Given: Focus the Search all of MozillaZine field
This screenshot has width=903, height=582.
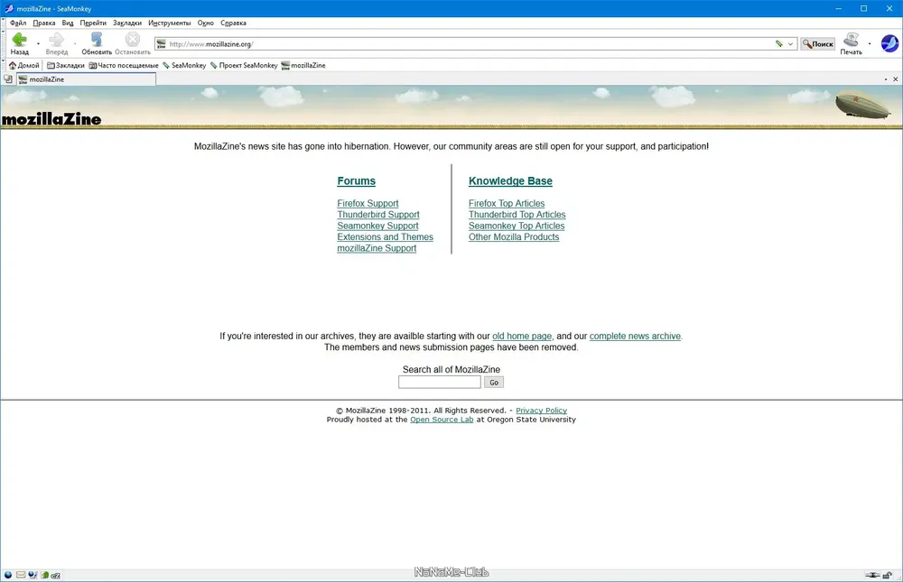Looking at the screenshot, I should point(440,383).
